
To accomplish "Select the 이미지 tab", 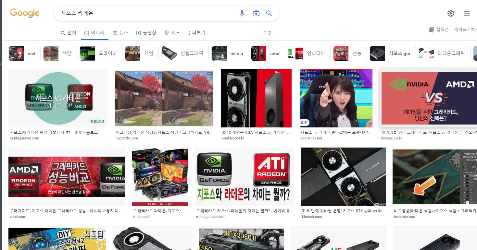I will [x=94, y=33].
